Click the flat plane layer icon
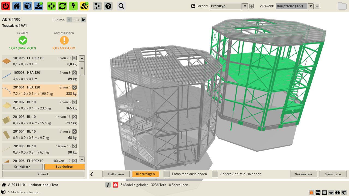 pyautogui.click(x=331, y=192)
